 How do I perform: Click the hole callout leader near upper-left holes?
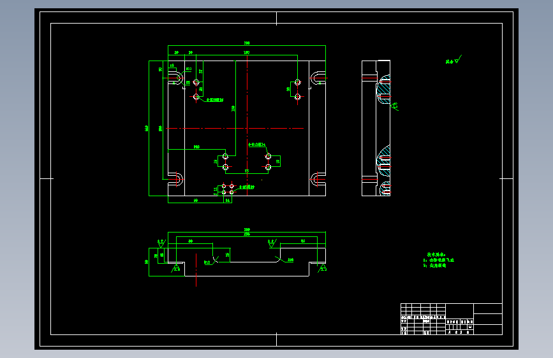(x=211, y=100)
